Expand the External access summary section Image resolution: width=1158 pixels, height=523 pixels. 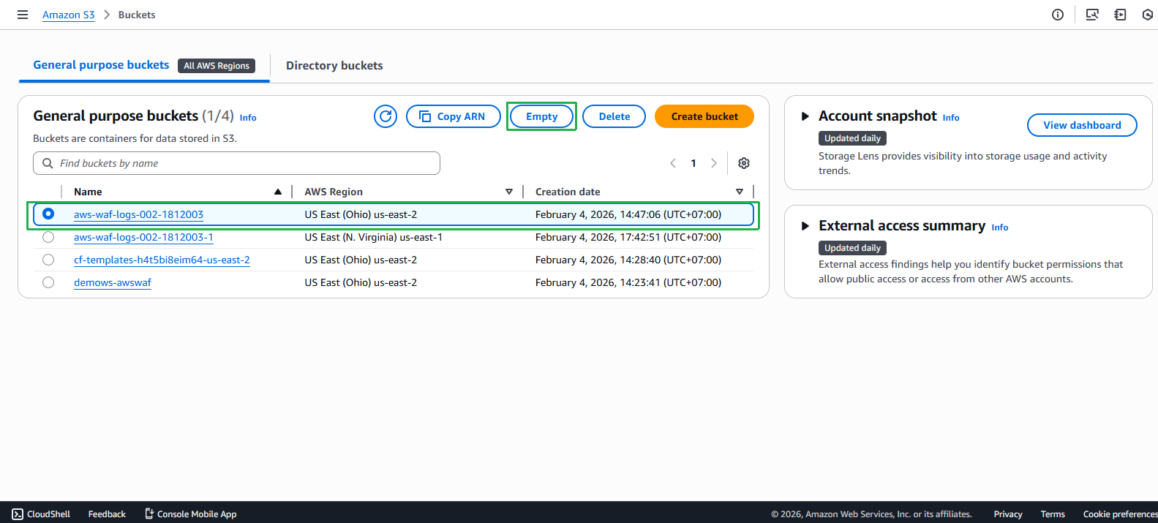805,226
